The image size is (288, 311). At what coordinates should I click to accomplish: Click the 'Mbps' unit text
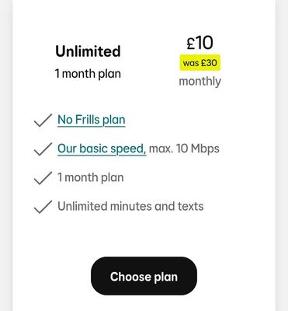205,149
